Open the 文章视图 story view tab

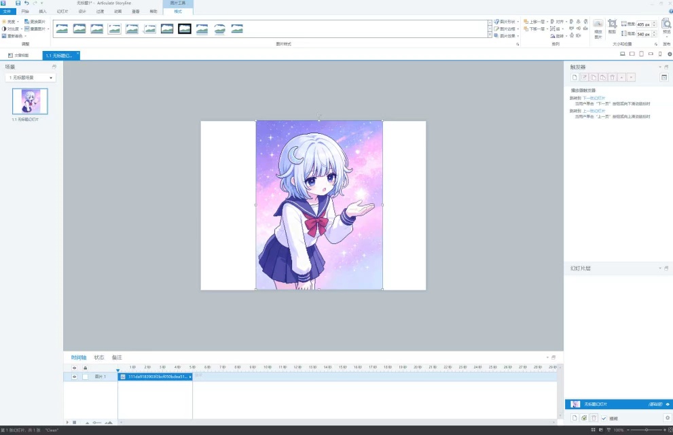point(18,56)
